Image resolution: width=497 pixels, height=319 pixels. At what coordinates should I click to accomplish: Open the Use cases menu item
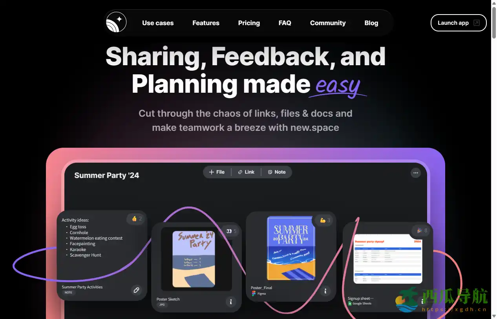coord(158,23)
